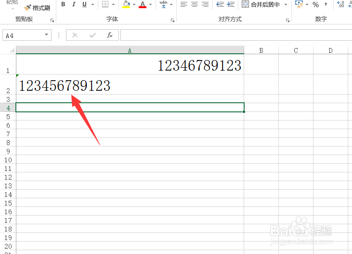This screenshot has width=352, height=254.
Task: Open the formula bar options dots
Action: [59, 35]
